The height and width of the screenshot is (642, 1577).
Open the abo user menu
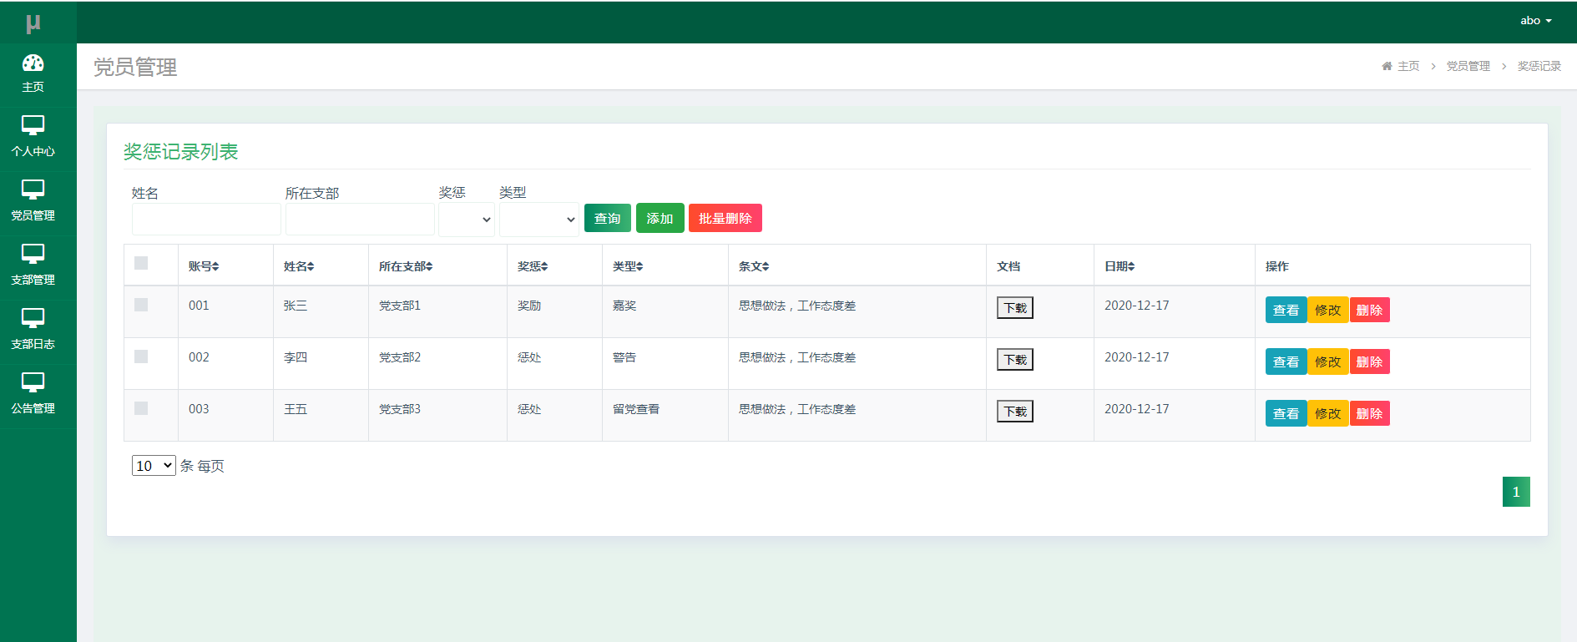coord(1535,21)
